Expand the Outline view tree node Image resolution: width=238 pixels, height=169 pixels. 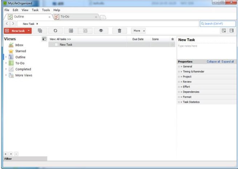[6, 57]
